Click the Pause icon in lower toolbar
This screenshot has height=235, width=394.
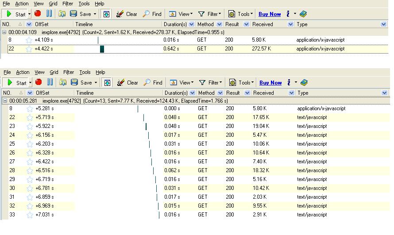pos(50,82)
